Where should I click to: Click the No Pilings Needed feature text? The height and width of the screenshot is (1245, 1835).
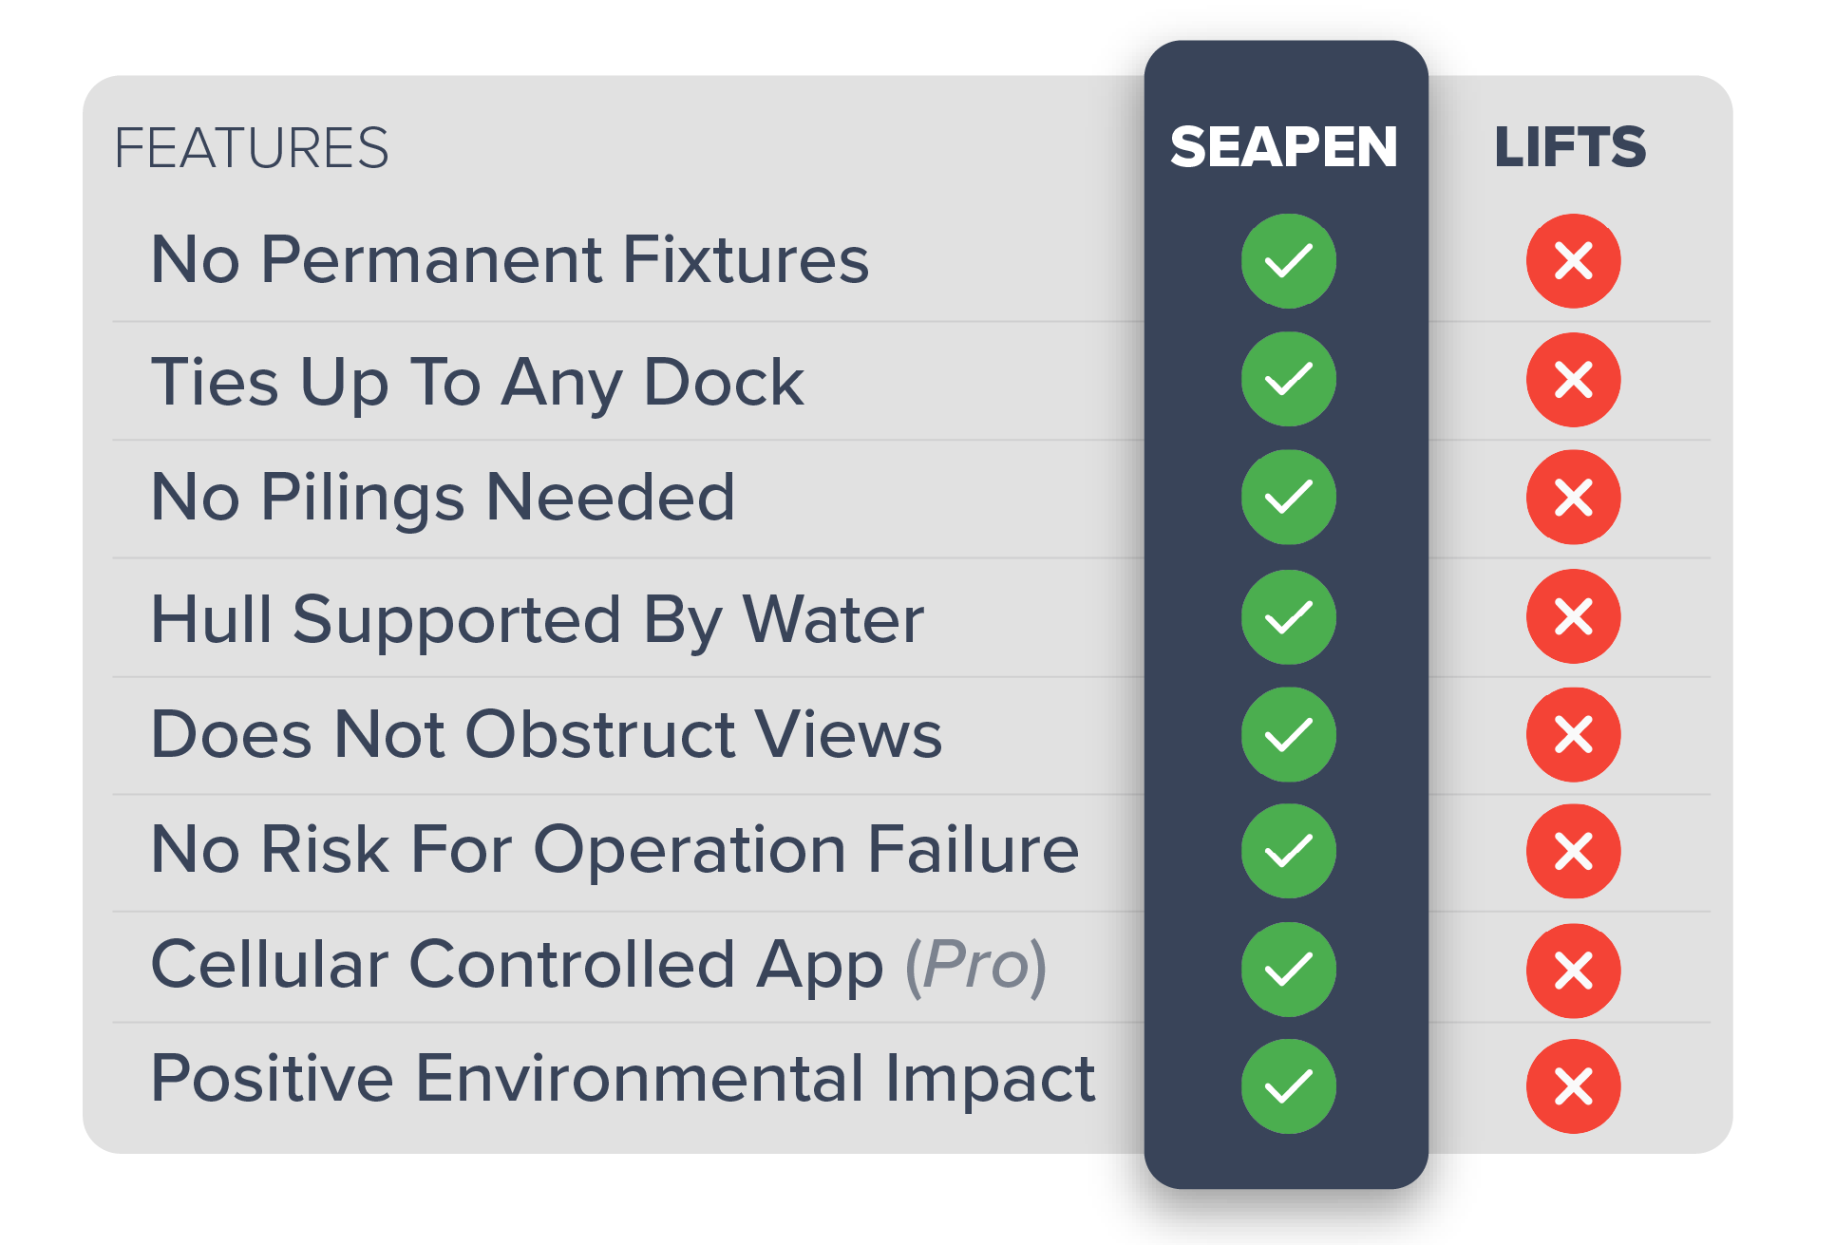[444, 498]
